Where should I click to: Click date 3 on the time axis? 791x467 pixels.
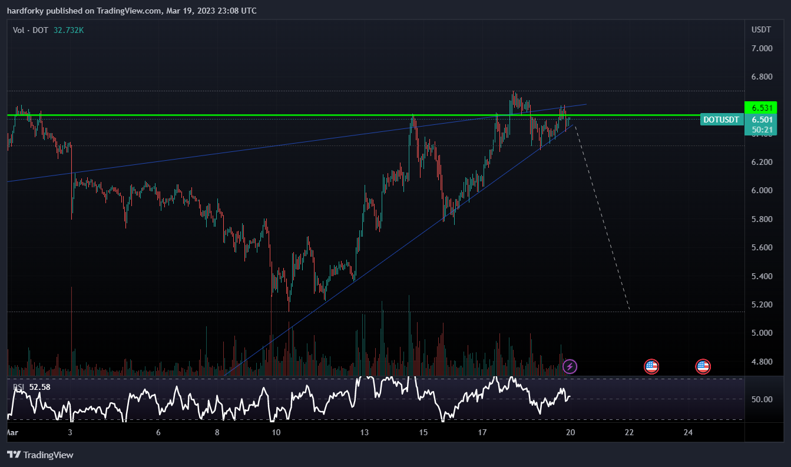click(x=70, y=432)
